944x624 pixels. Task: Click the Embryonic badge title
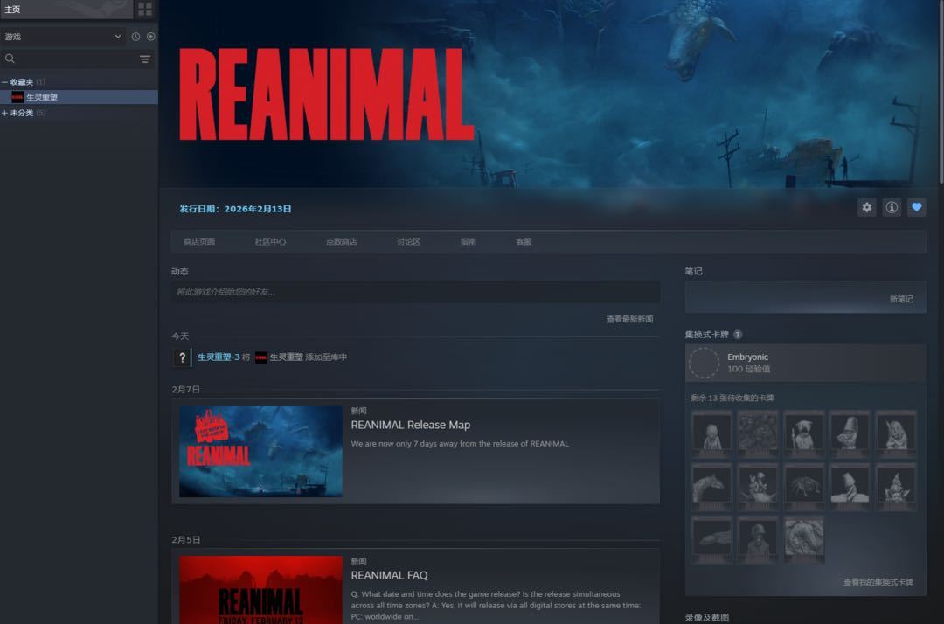tap(747, 357)
